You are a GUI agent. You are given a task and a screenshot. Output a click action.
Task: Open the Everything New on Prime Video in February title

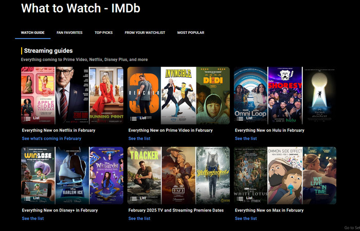(170, 130)
